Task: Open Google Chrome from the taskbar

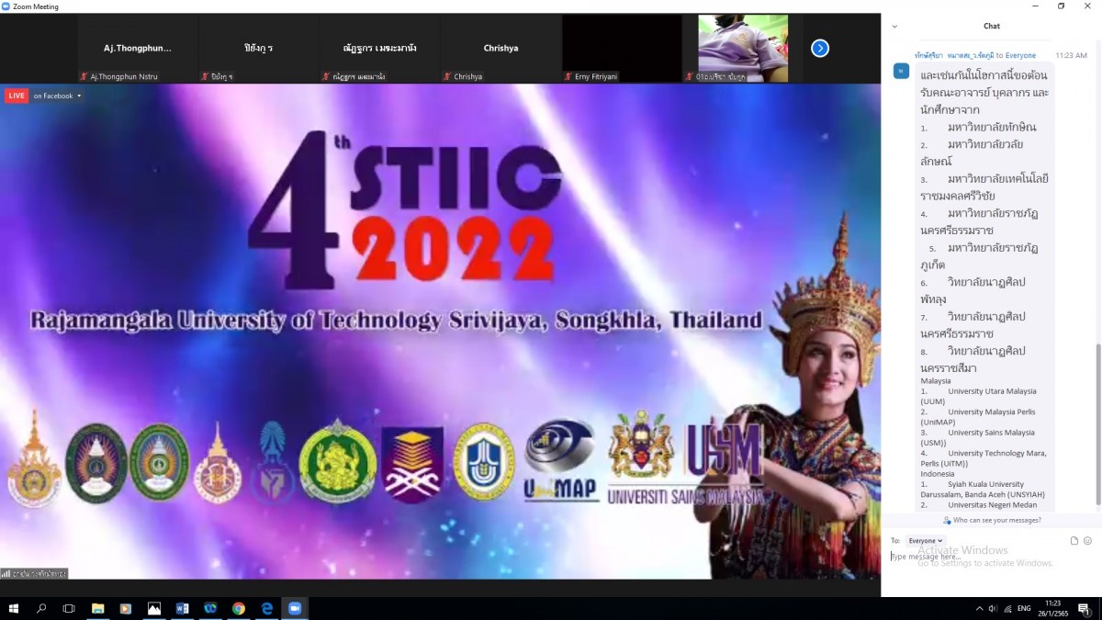Action: 239,608
